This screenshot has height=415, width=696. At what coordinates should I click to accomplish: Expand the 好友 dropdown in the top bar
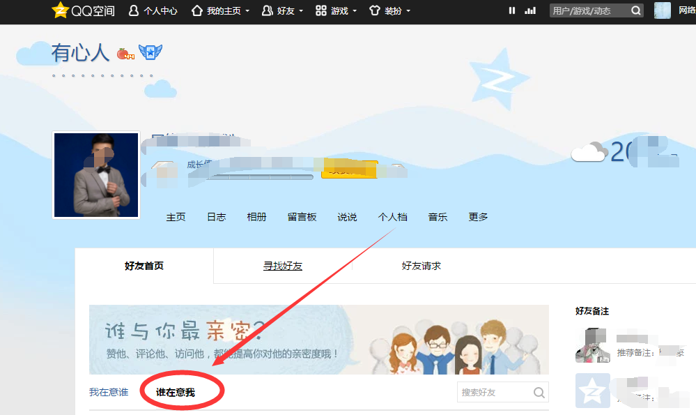[282, 11]
